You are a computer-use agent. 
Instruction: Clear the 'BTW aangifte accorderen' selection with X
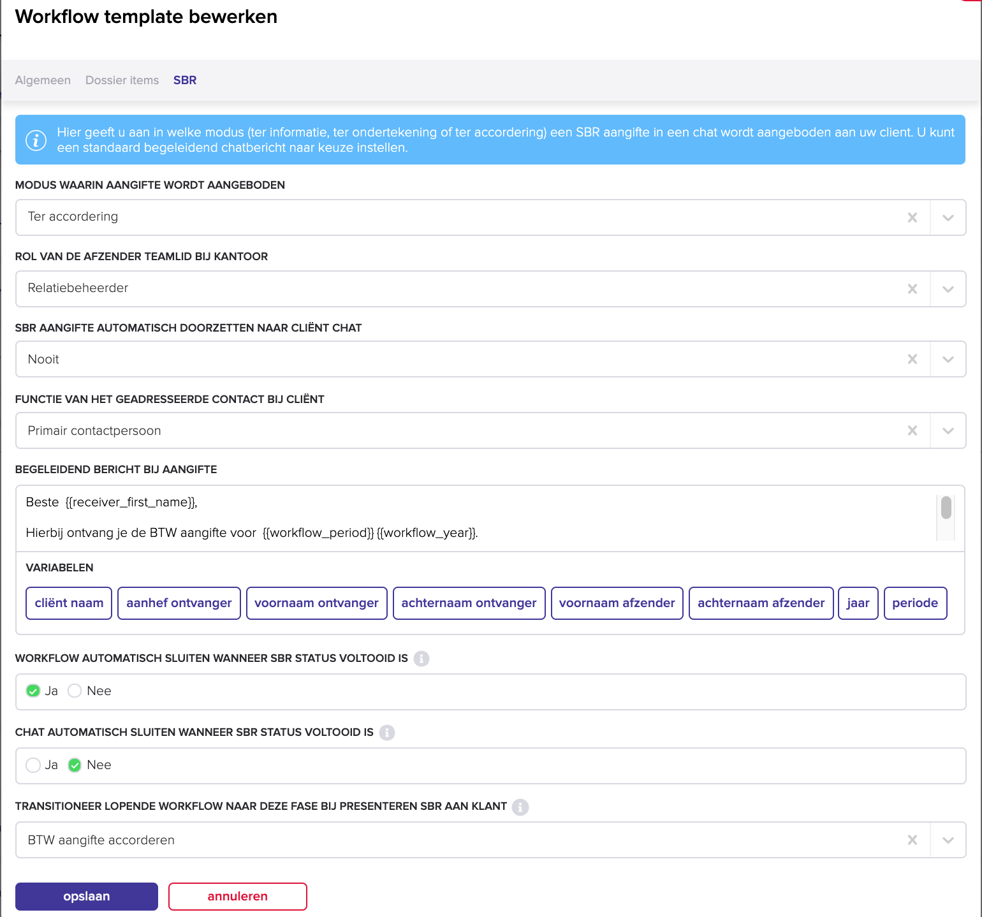coord(912,840)
